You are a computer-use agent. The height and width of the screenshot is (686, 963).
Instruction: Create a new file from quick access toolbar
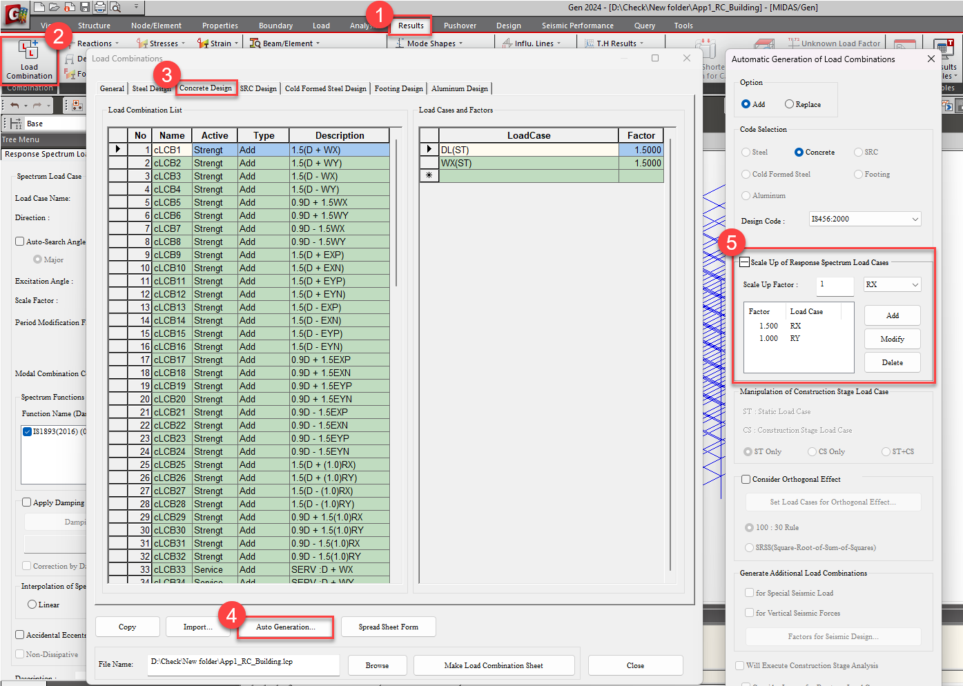coord(40,7)
